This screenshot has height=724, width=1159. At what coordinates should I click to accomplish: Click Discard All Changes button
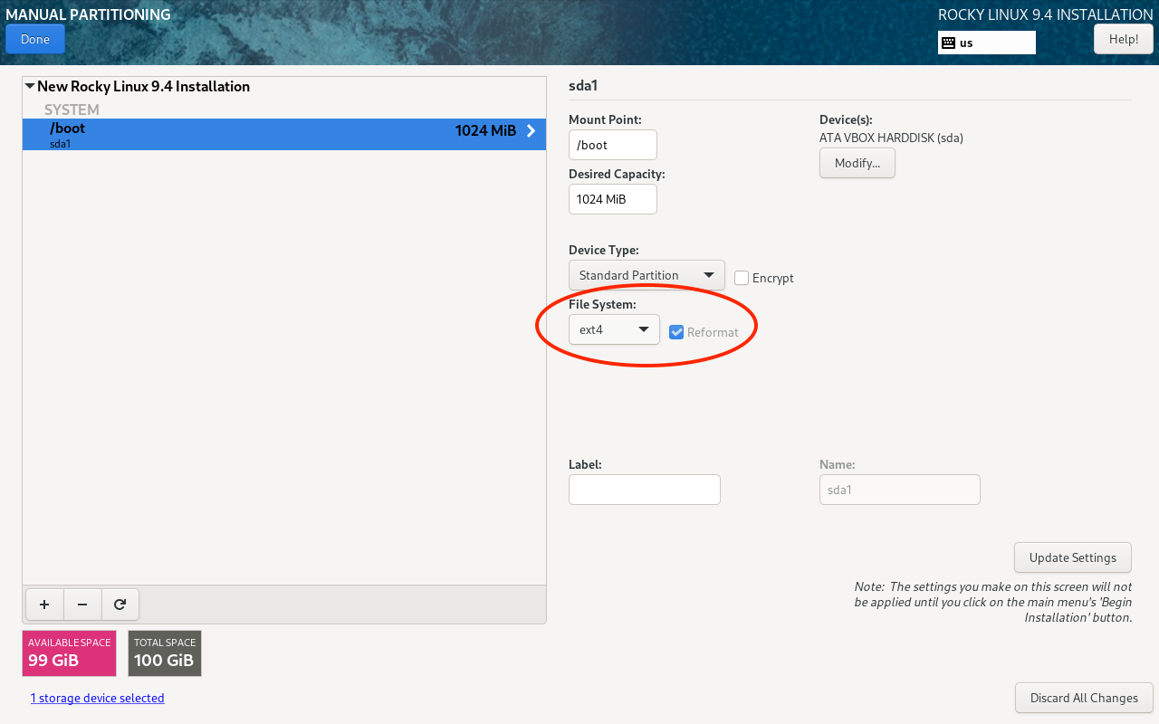[x=1084, y=698]
